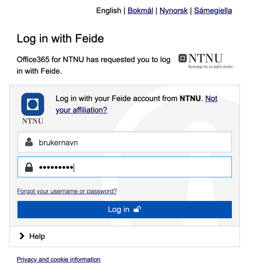The image size is (257, 277).
Task: Focus the password input field
Action: pyautogui.click(x=124, y=167)
